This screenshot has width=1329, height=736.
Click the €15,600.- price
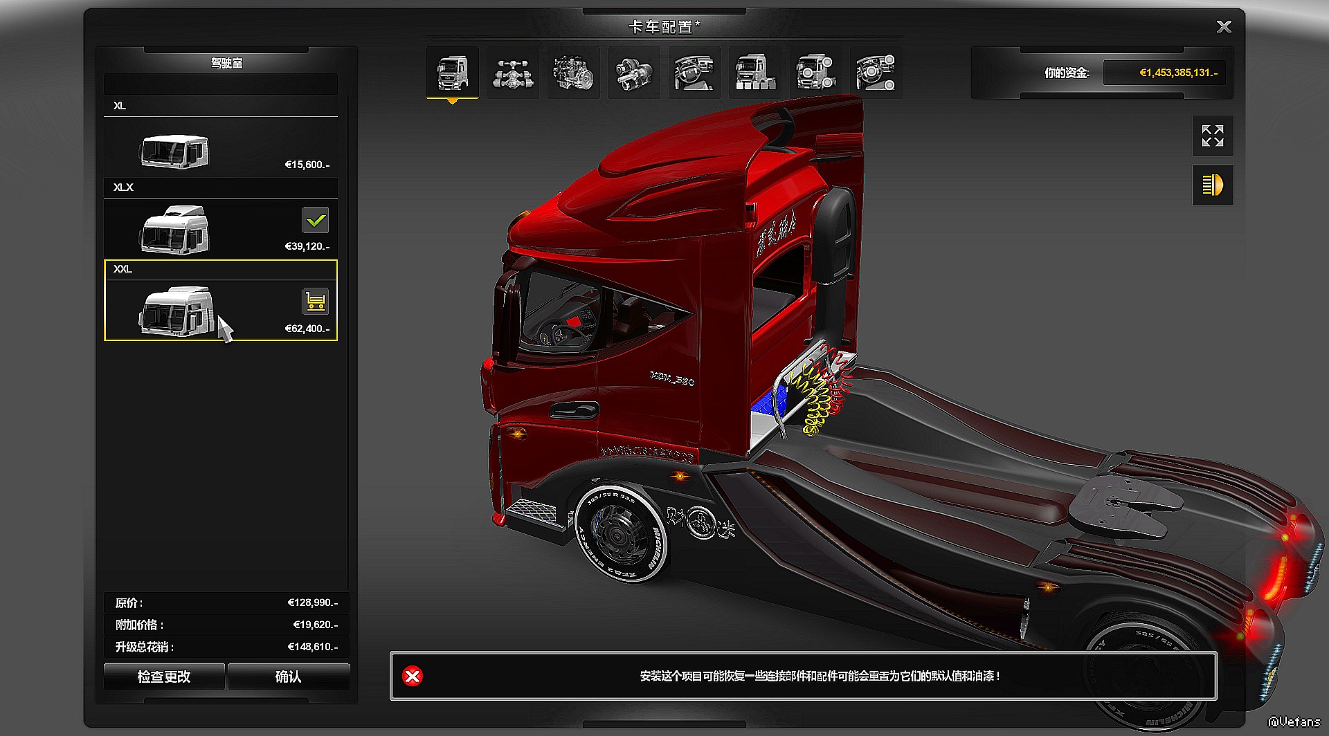click(x=307, y=165)
